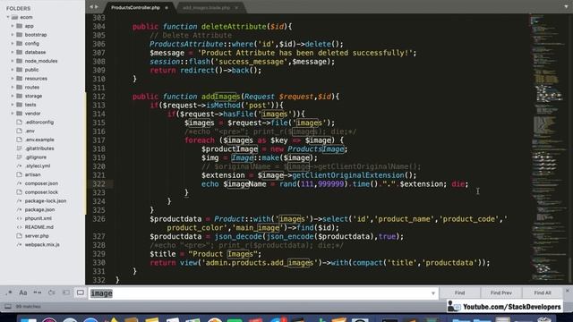Click line number 330 in the gutter
This screenshot has height=322, width=573.
[x=98, y=263]
